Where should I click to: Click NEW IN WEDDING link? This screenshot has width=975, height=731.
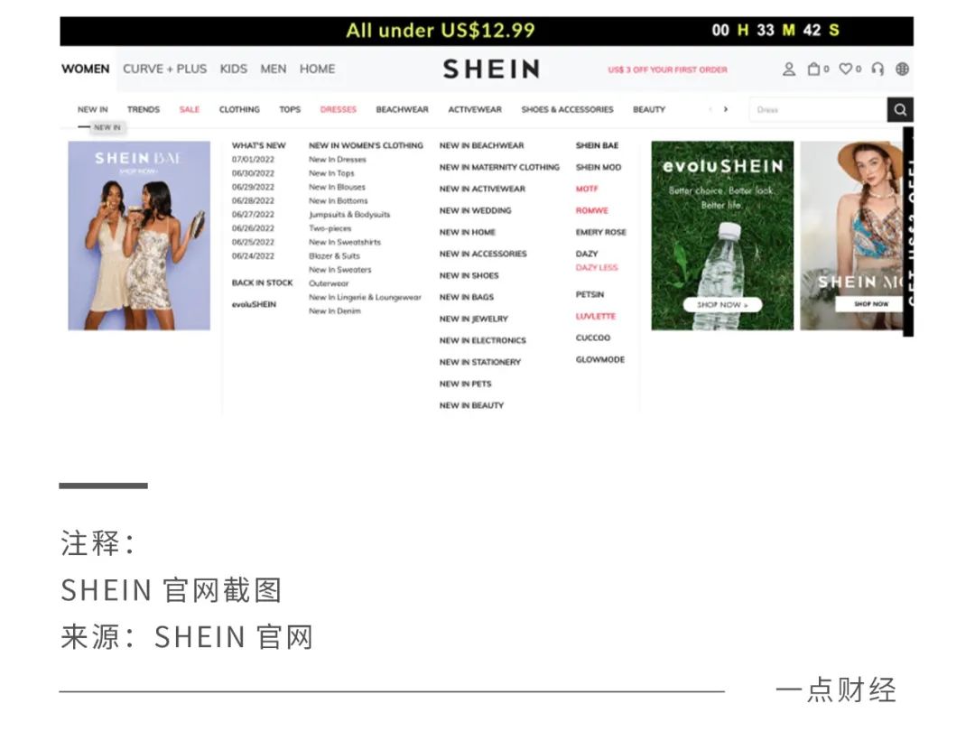(476, 210)
